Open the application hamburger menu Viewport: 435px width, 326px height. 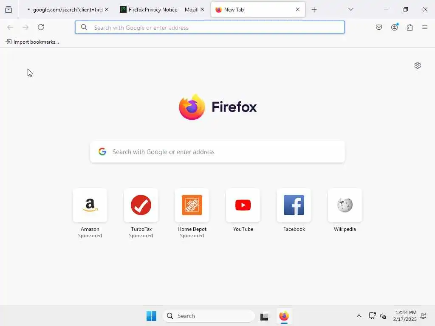[425, 27]
